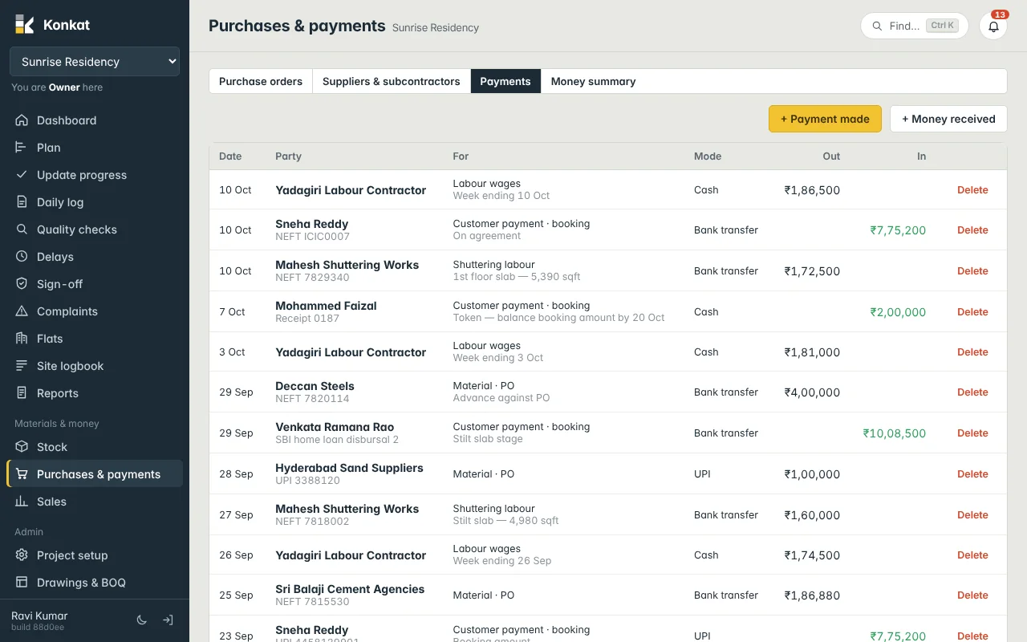Click the Project setup gear icon

point(22,555)
